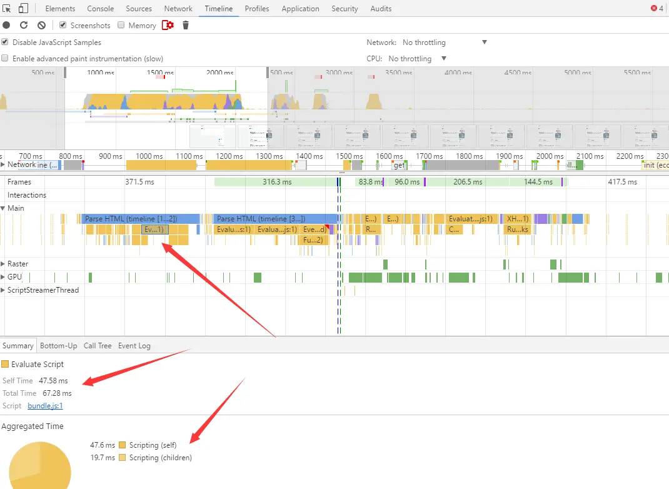Uncheck Disable JavaScript Samples
This screenshot has height=489, width=669.
tap(5, 42)
